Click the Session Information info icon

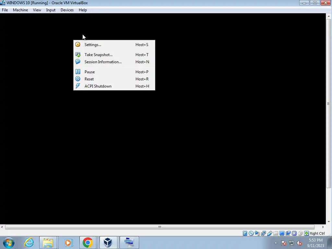(x=78, y=62)
